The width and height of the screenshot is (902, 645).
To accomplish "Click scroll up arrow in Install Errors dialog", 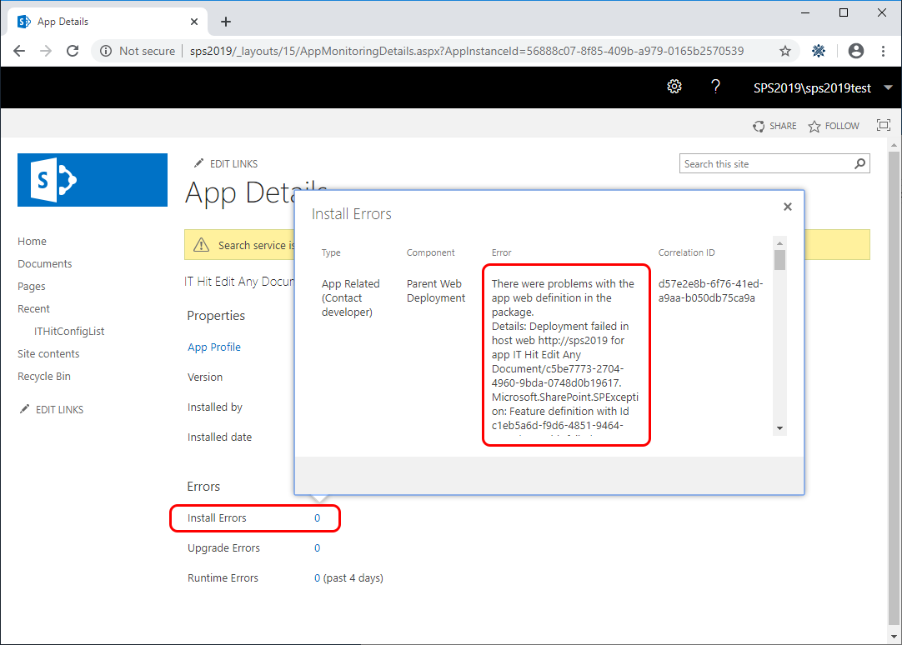I will coord(779,242).
